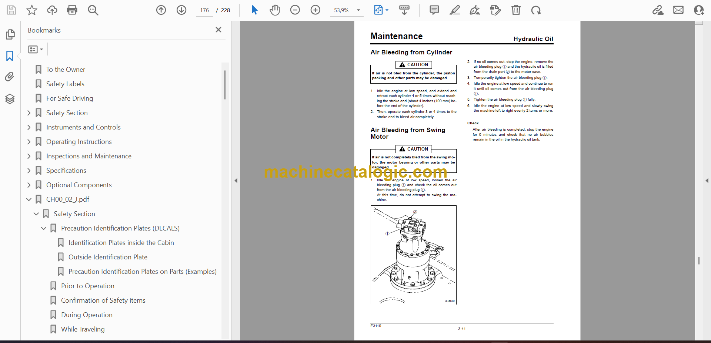Expand Inspections and Maintenance bookmark
The image size is (711, 343).
coord(29,156)
